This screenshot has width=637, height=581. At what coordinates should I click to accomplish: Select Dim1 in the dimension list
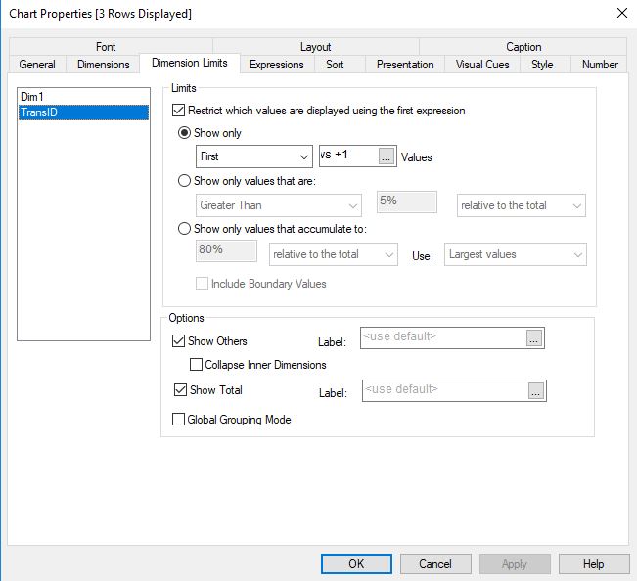tap(34, 98)
